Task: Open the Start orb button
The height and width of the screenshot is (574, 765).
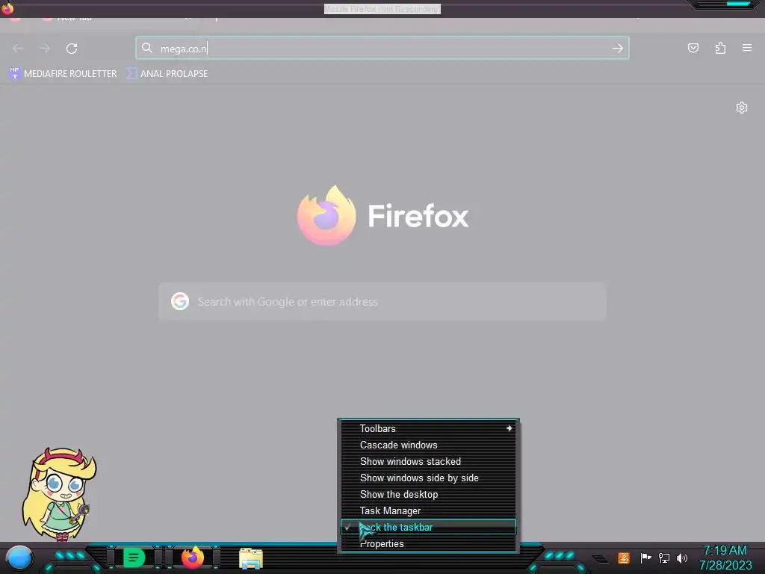Action: (x=19, y=558)
